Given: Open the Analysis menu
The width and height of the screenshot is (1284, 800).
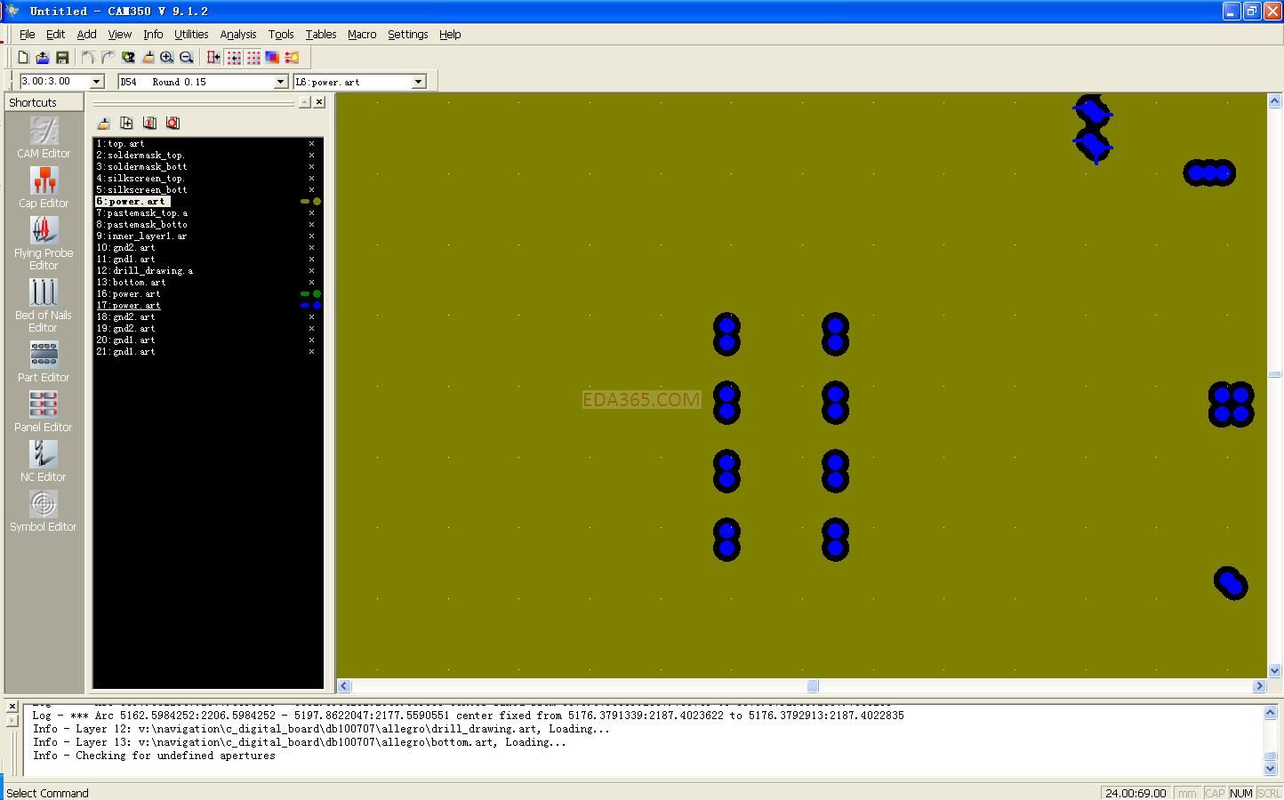Looking at the screenshot, I should (238, 35).
